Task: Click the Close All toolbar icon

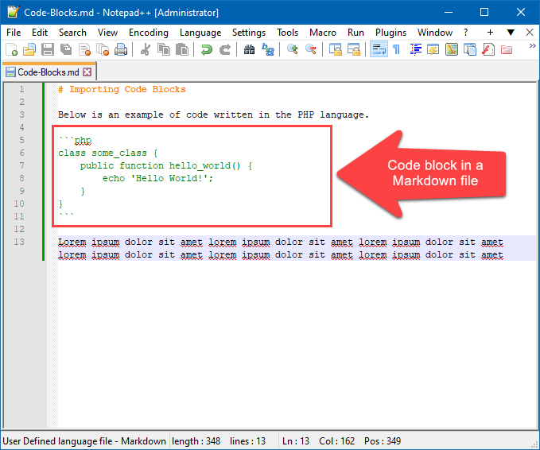Action: (103, 49)
